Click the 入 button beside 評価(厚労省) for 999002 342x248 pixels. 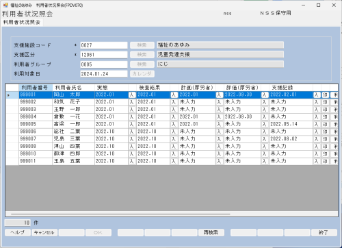[x=265, y=102]
